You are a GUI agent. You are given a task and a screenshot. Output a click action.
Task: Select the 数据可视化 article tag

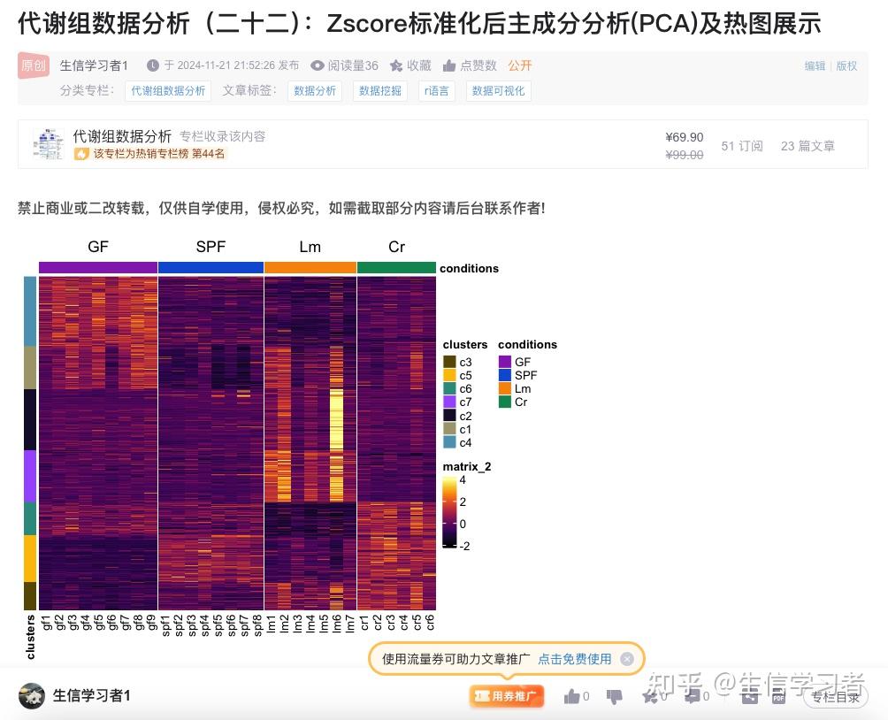tap(498, 90)
